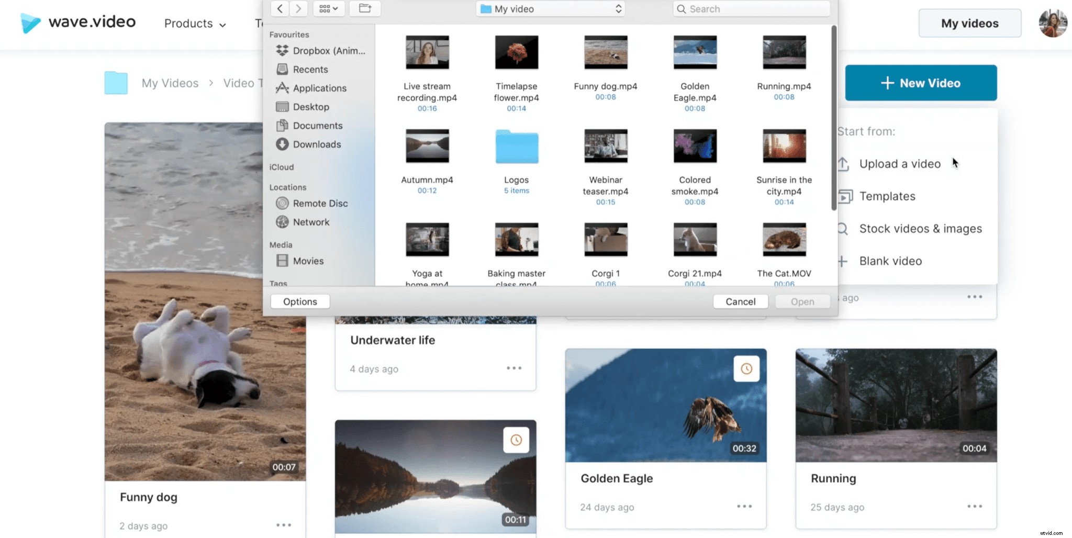Image resolution: width=1072 pixels, height=538 pixels.
Task: Cancel the file selection dialog
Action: 740,301
